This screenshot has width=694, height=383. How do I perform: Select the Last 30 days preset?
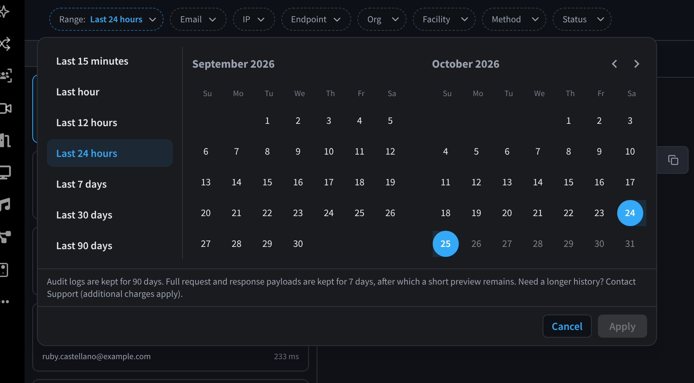[110, 215]
